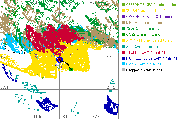
Task: Select SFMR_AFRC adjusted to sfc label
Action: (147, 40)
